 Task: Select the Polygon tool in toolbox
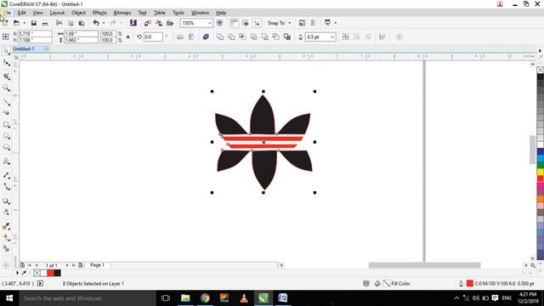(6, 147)
